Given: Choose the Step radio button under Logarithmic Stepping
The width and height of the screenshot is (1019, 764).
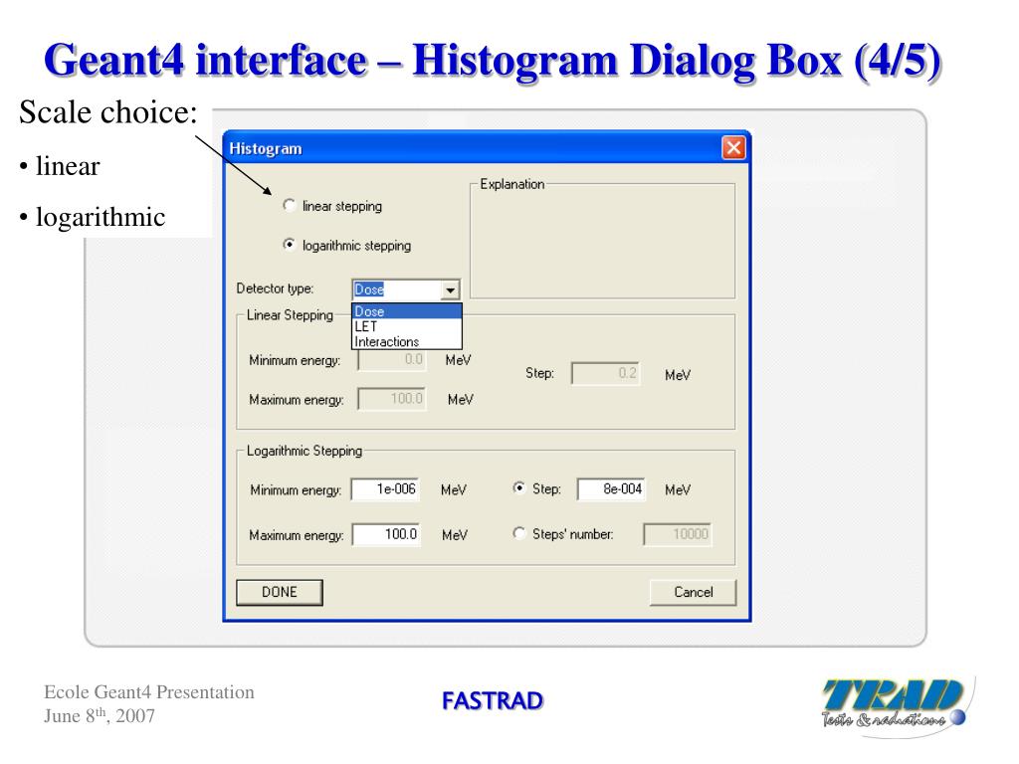Looking at the screenshot, I should 518,487.
